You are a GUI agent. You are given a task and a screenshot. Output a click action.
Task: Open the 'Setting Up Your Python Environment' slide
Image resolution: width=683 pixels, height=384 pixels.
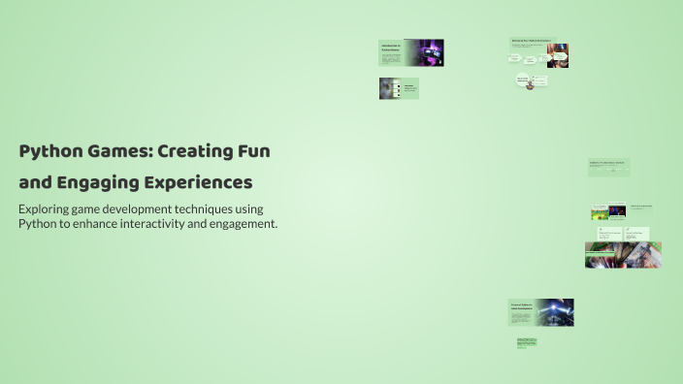tap(538, 52)
